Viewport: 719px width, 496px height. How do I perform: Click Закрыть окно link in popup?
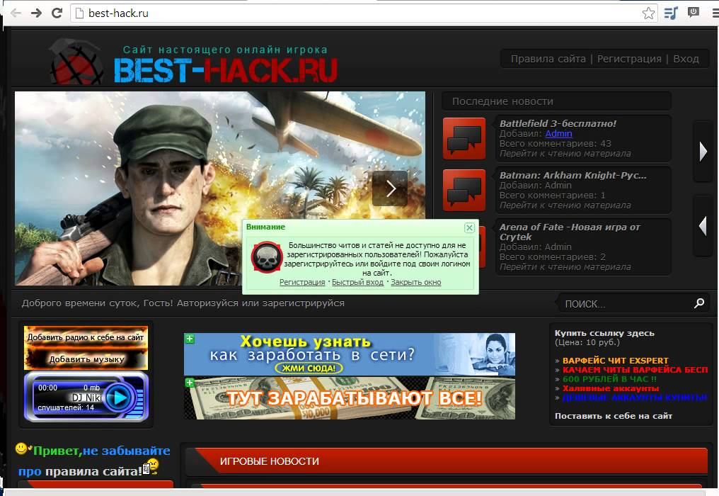click(416, 283)
